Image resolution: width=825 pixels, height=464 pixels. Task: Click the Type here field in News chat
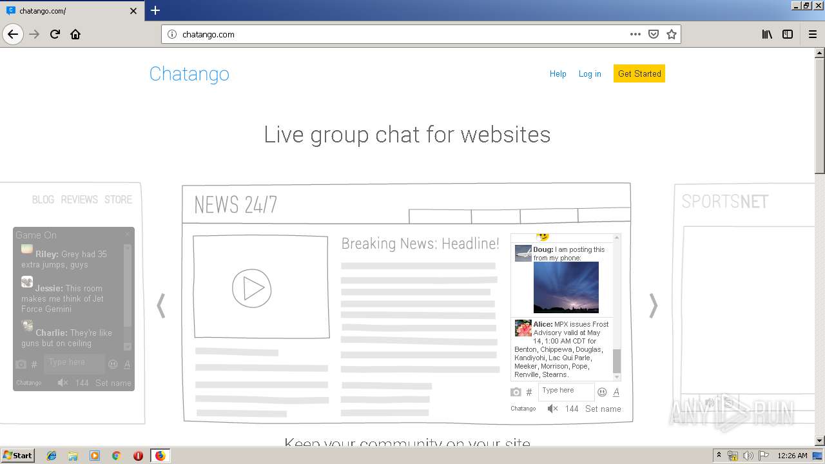[567, 391]
